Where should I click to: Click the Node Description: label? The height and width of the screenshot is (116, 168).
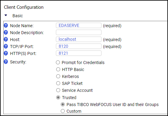tap(27, 33)
